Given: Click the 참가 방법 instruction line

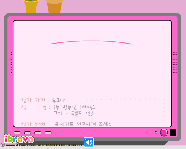Looking at the screenshot, I should (66, 124).
